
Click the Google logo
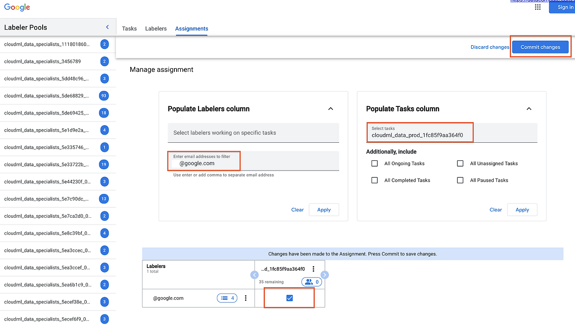(x=17, y=7)
